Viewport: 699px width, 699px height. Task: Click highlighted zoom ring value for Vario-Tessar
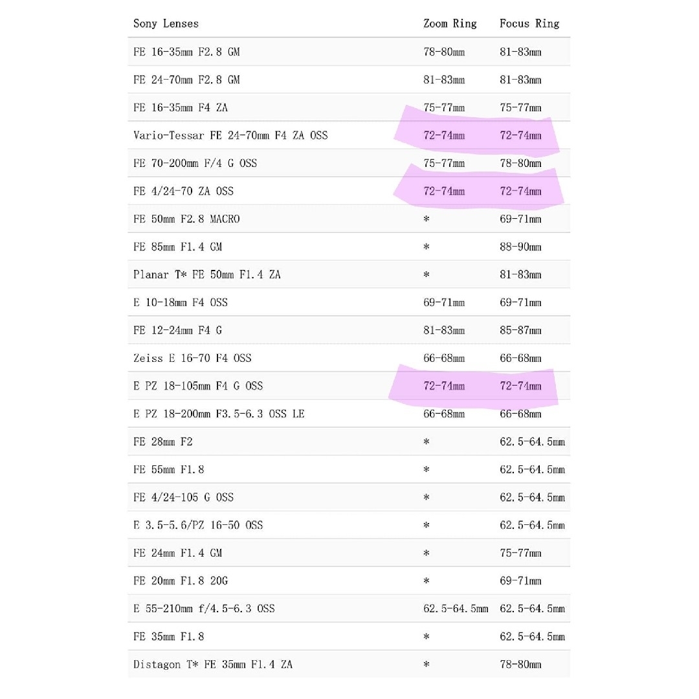click(x=444, y=135)
